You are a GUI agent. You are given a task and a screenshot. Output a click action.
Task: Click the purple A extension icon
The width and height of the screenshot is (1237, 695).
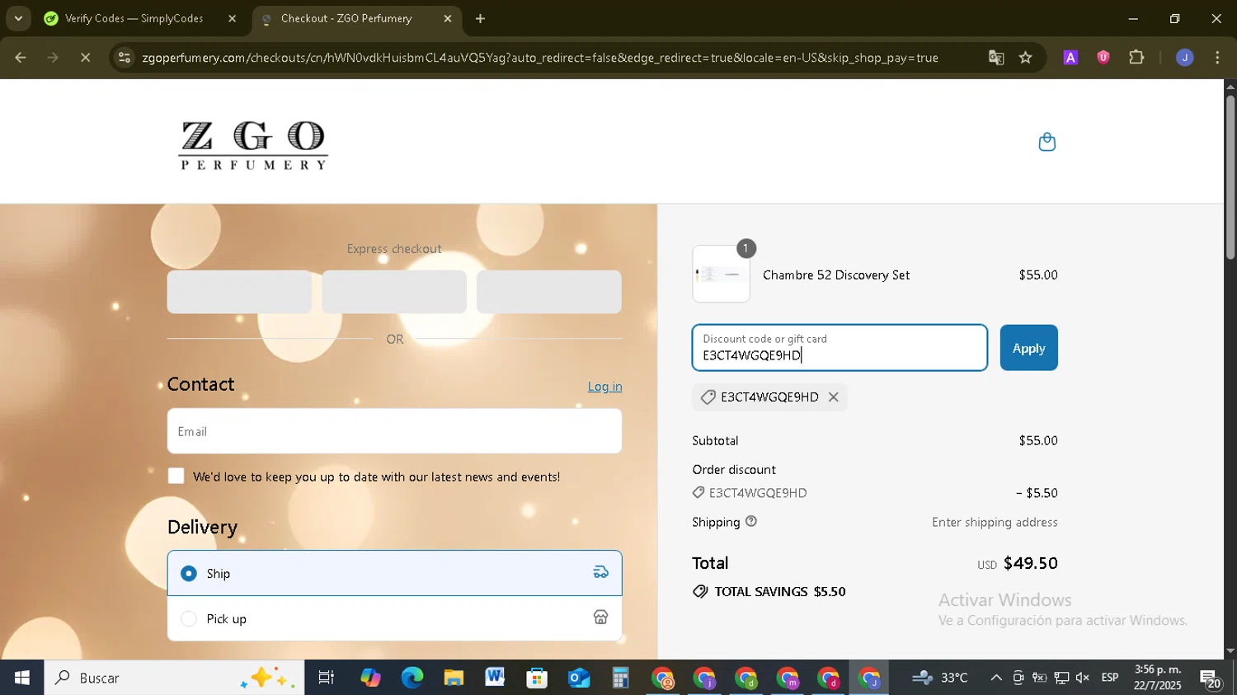1070,58
